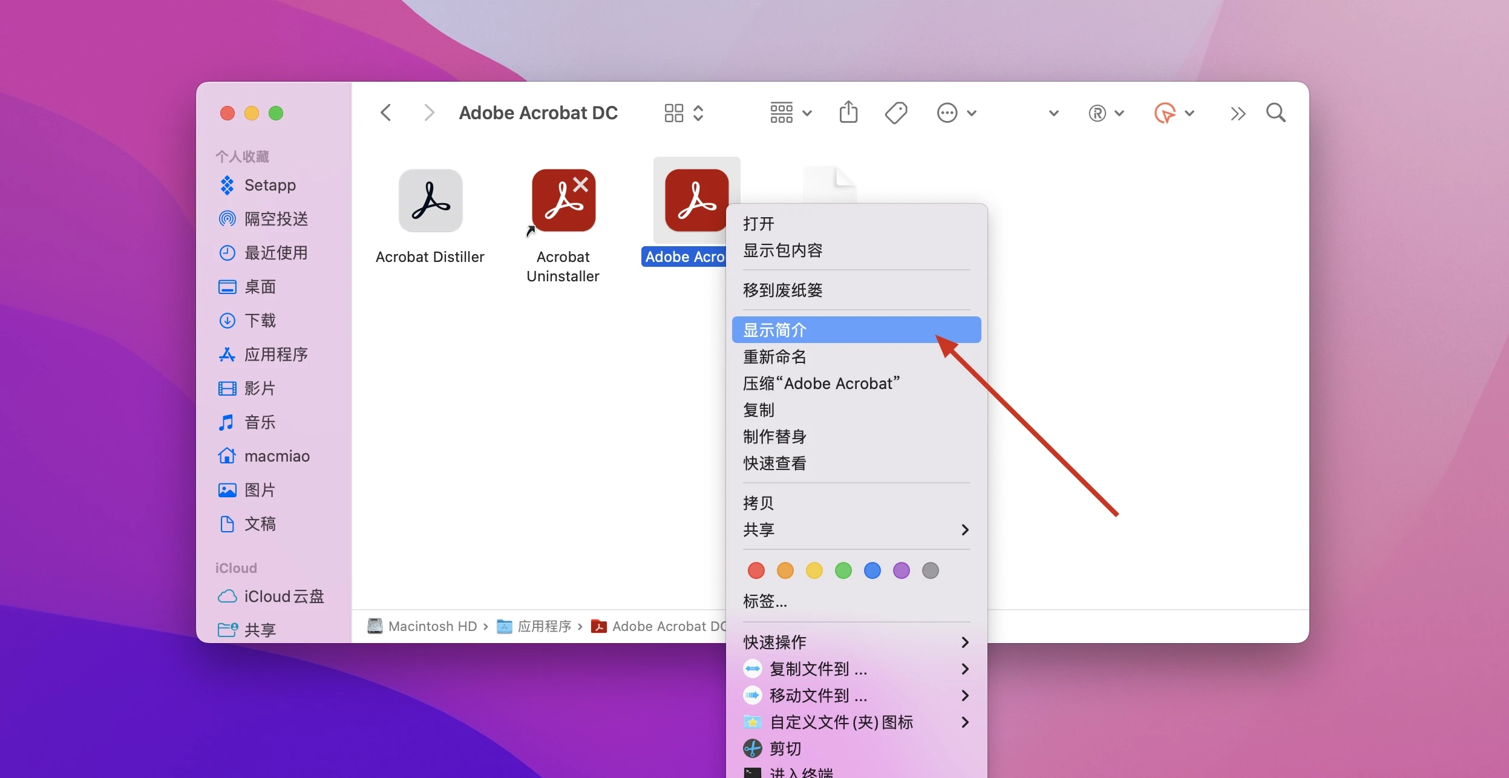This screenshot has height=778, width=1509.
Task: Switch icon view with view-mode selector
Action: (684, 113)
